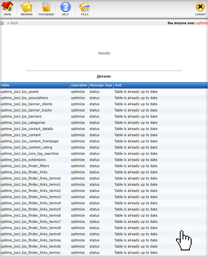Click the Table column header

coord(35,85)
